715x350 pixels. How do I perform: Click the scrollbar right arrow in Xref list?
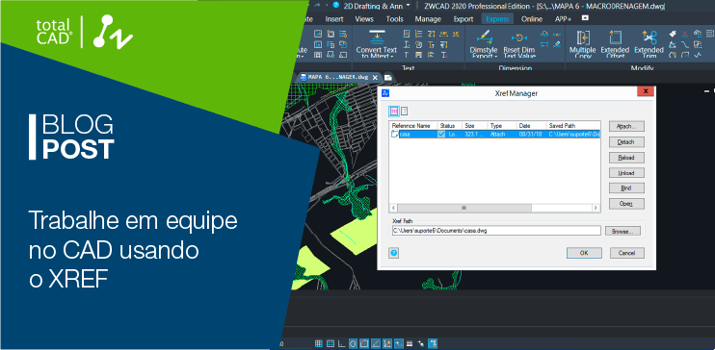596,208
